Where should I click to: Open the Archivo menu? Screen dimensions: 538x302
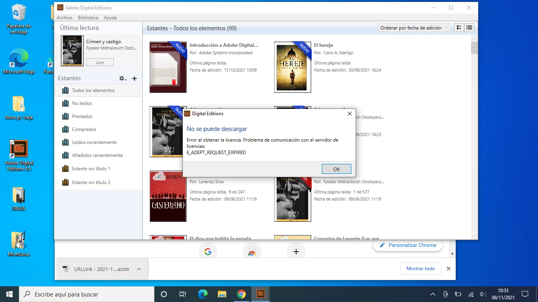pyautogui.click(x=65, y=18)
